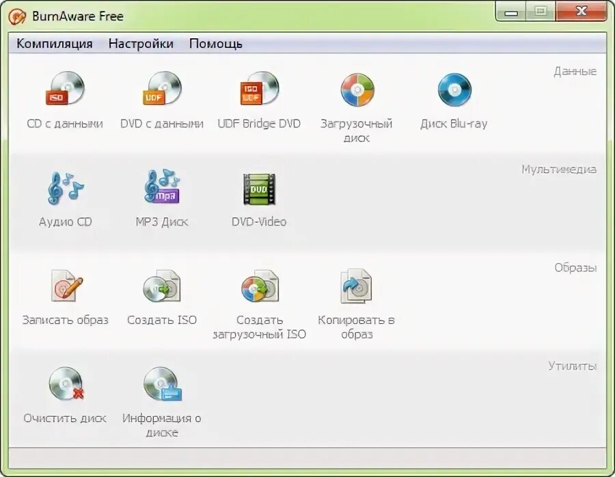Open the Информация о диске icon
Image resolution: width=615 pixels, height=477 pixels.
[x=163, y=383]
